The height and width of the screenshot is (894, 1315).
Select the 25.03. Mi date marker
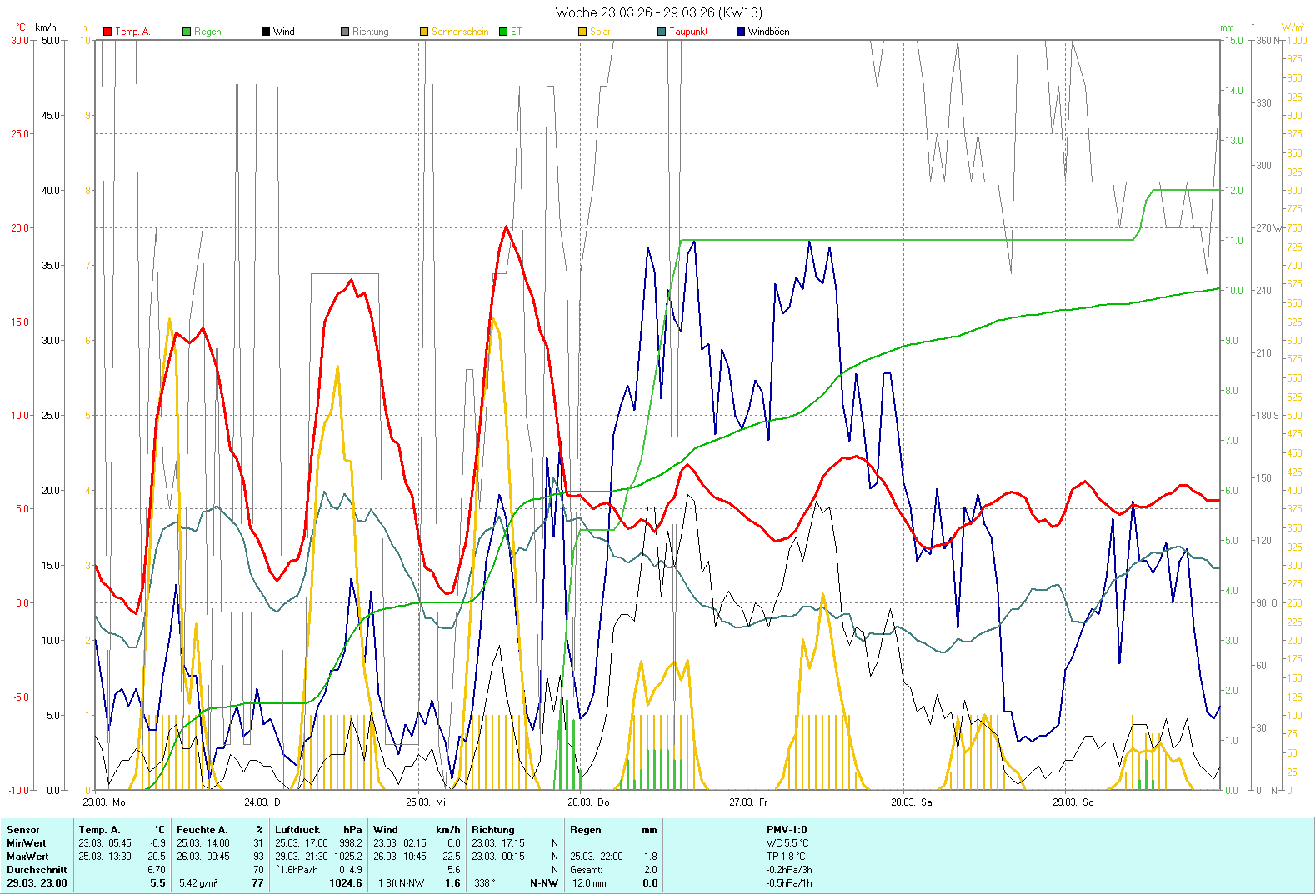[x=426, y=802]
